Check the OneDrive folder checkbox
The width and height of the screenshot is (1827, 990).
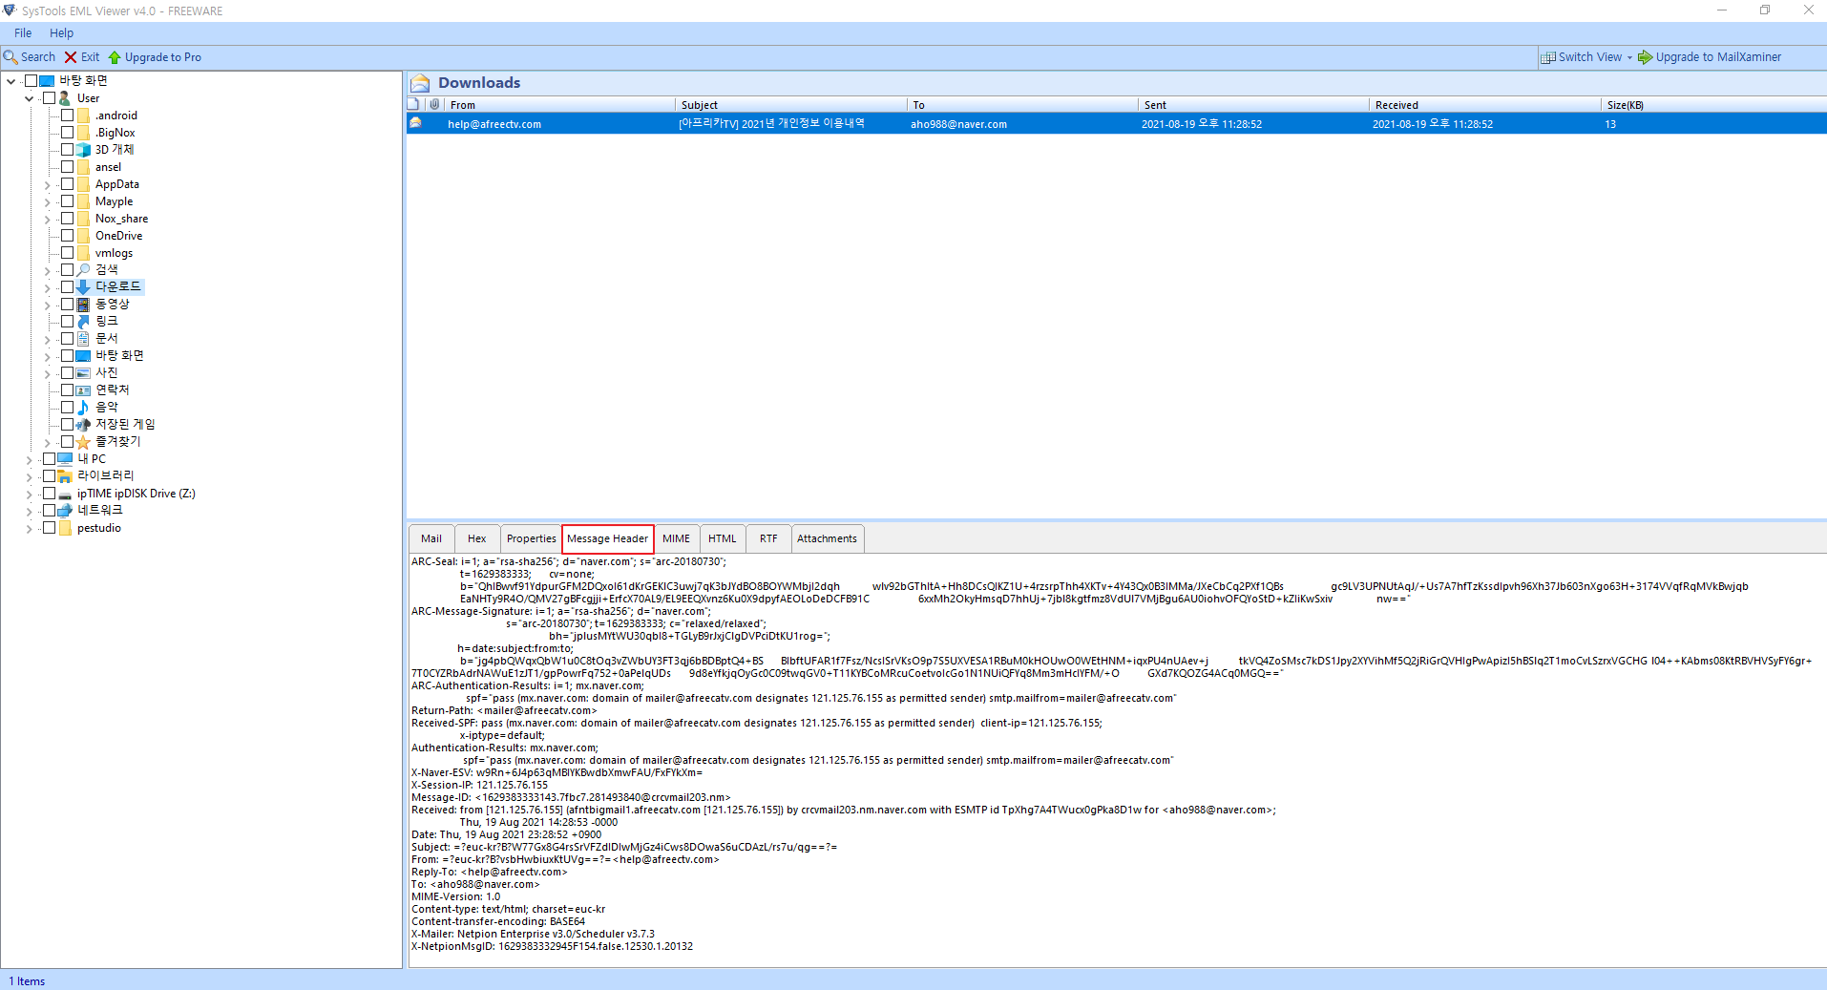point(67,236)
